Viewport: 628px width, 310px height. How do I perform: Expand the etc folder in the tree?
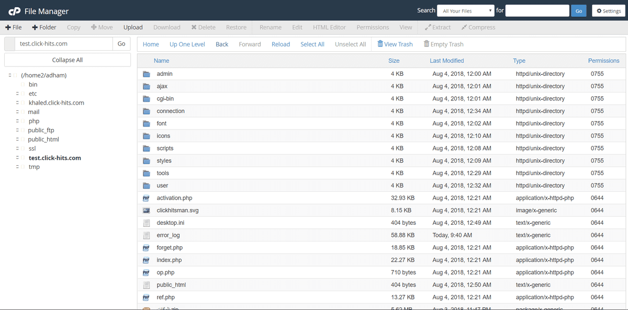17,94
